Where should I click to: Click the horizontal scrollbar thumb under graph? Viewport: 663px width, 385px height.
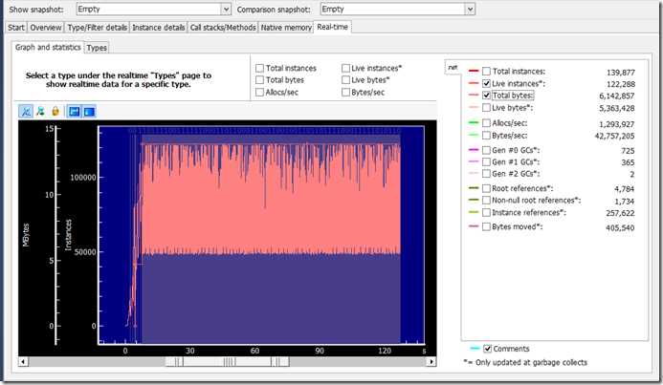click(227, 362)
